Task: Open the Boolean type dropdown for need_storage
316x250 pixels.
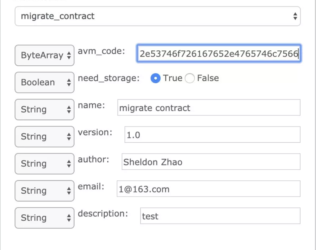Action: (x=44, y=82)
